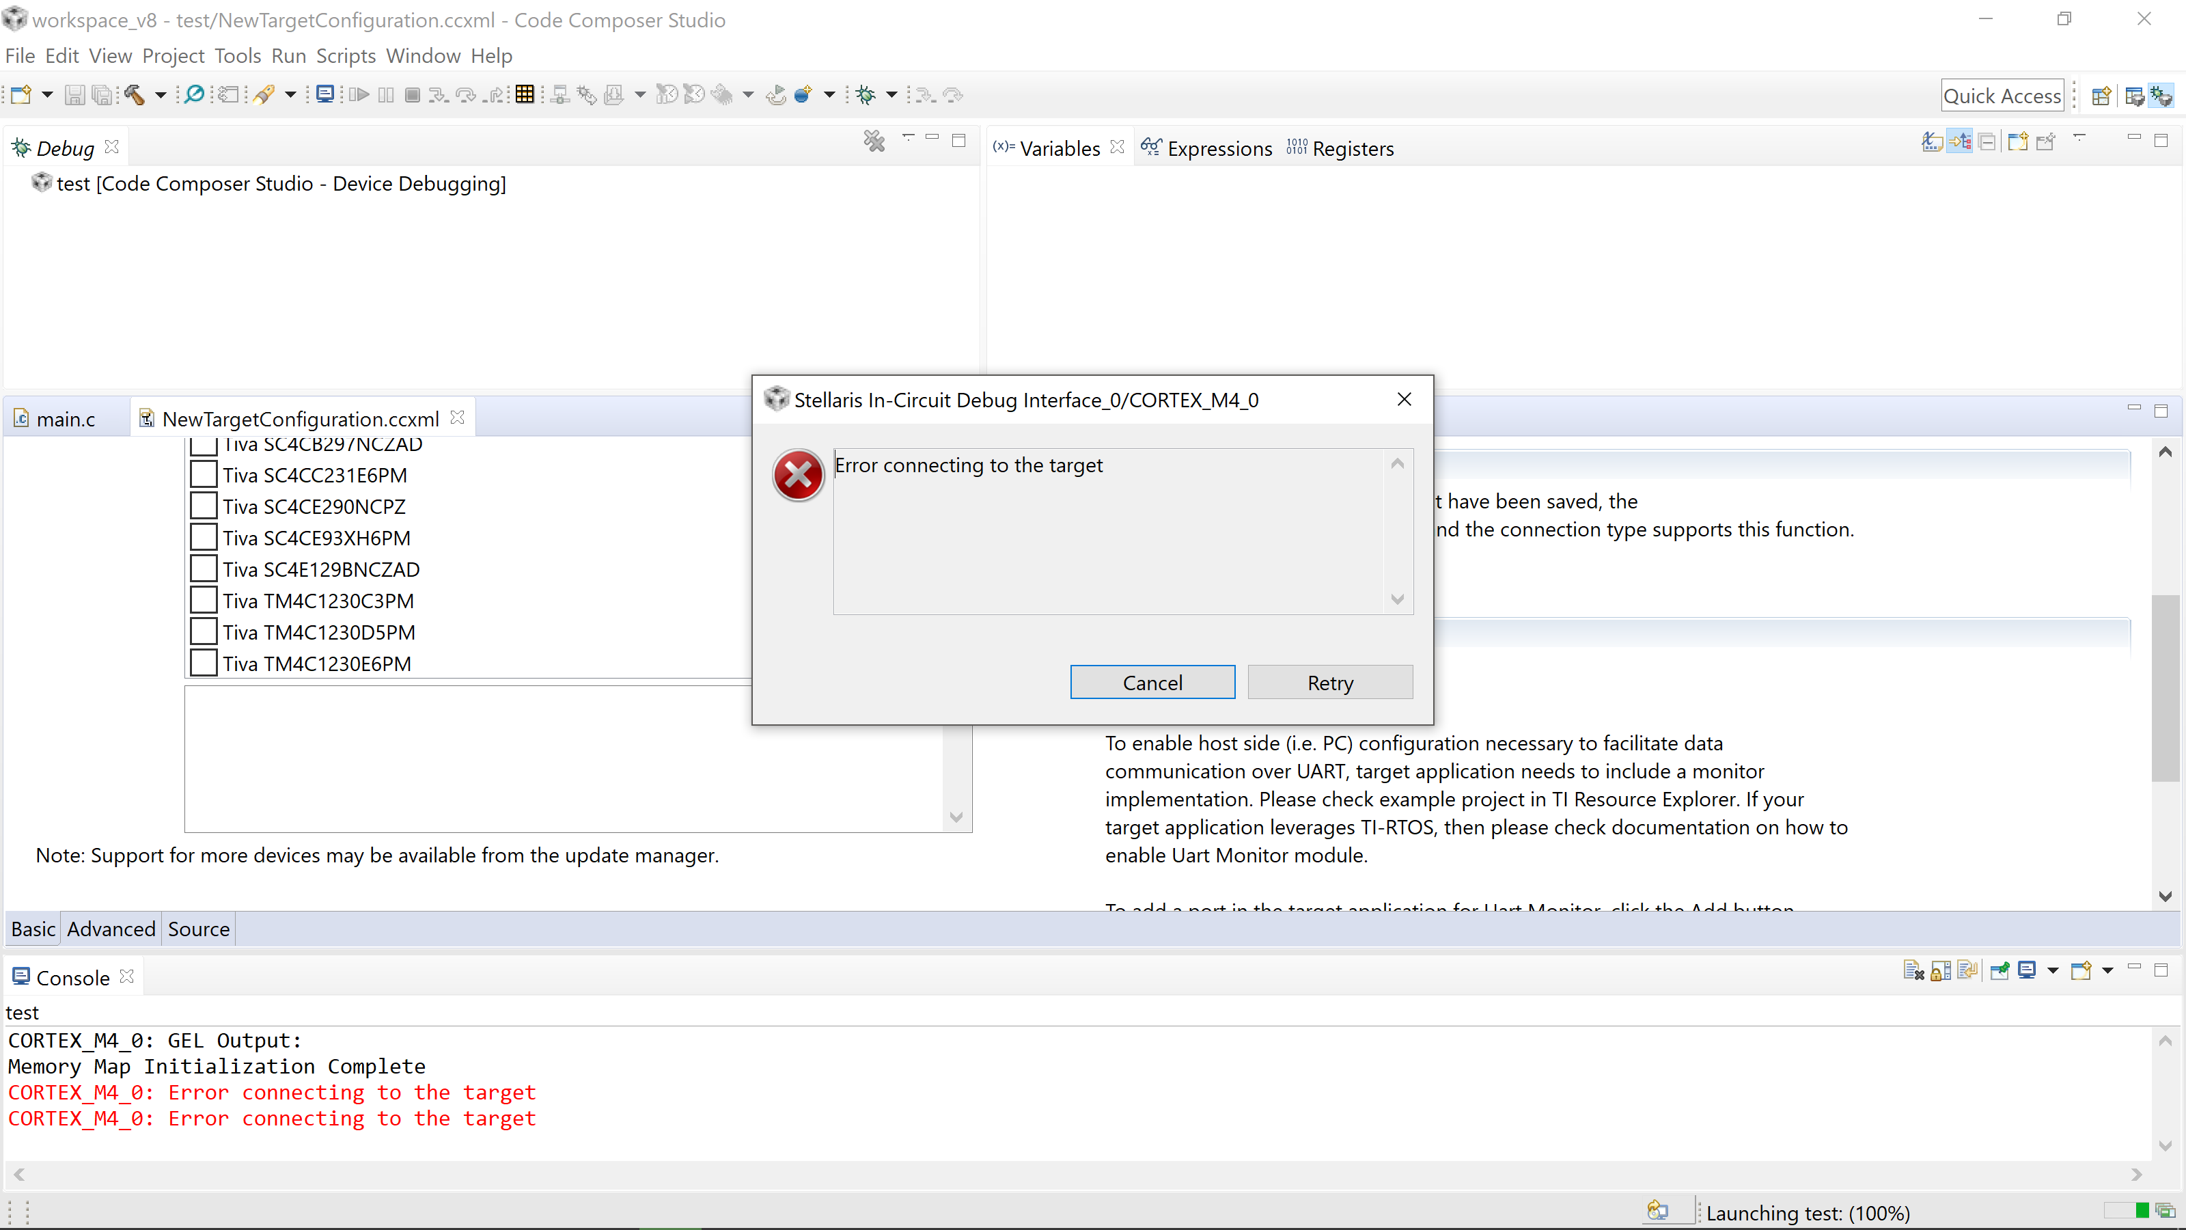This screenshot has height=1230, width=2186.
Task: Select test Device Debugging entry in the Debug tree
Action: [270, 183]
